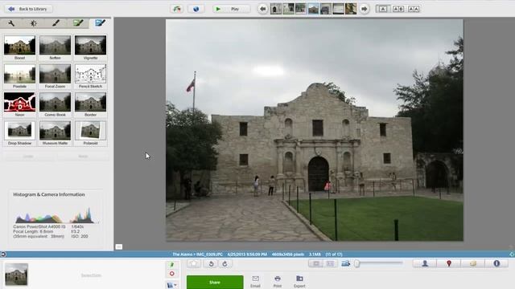Viewport: 515px width, 289px height.
Task: Apply the Focal Zoom effect
Action: pyautogui.click(x=55, y=76)
